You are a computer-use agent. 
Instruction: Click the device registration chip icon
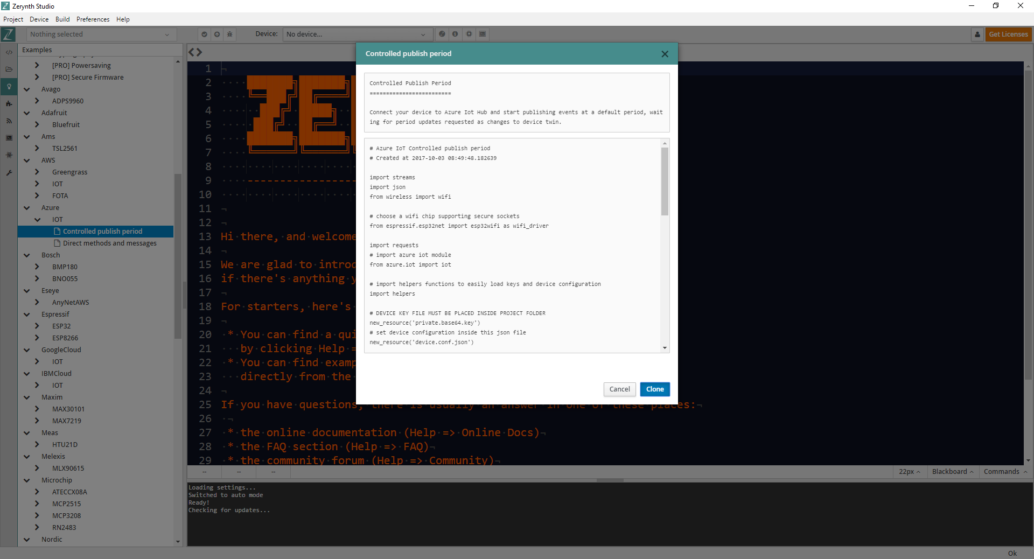click(x=469, y=34)
